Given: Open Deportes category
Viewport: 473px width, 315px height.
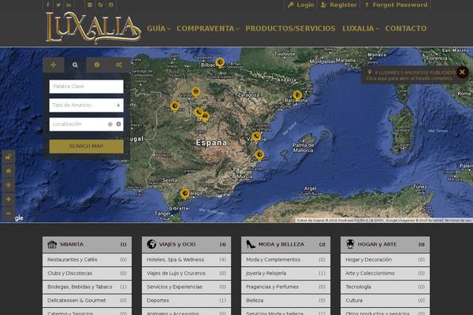Looking at the screenshot, I should click(x=186, y=301).
